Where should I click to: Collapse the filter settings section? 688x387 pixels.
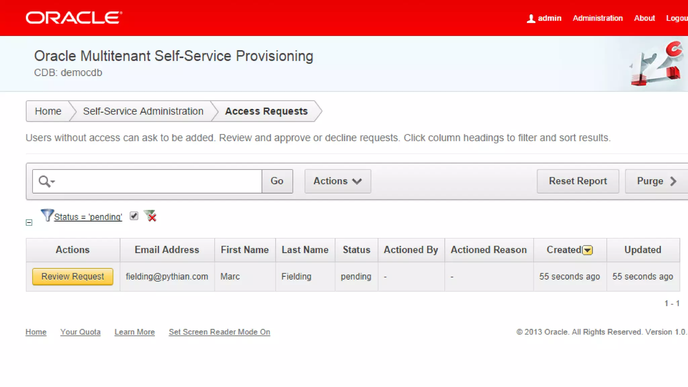click(29, 222)
